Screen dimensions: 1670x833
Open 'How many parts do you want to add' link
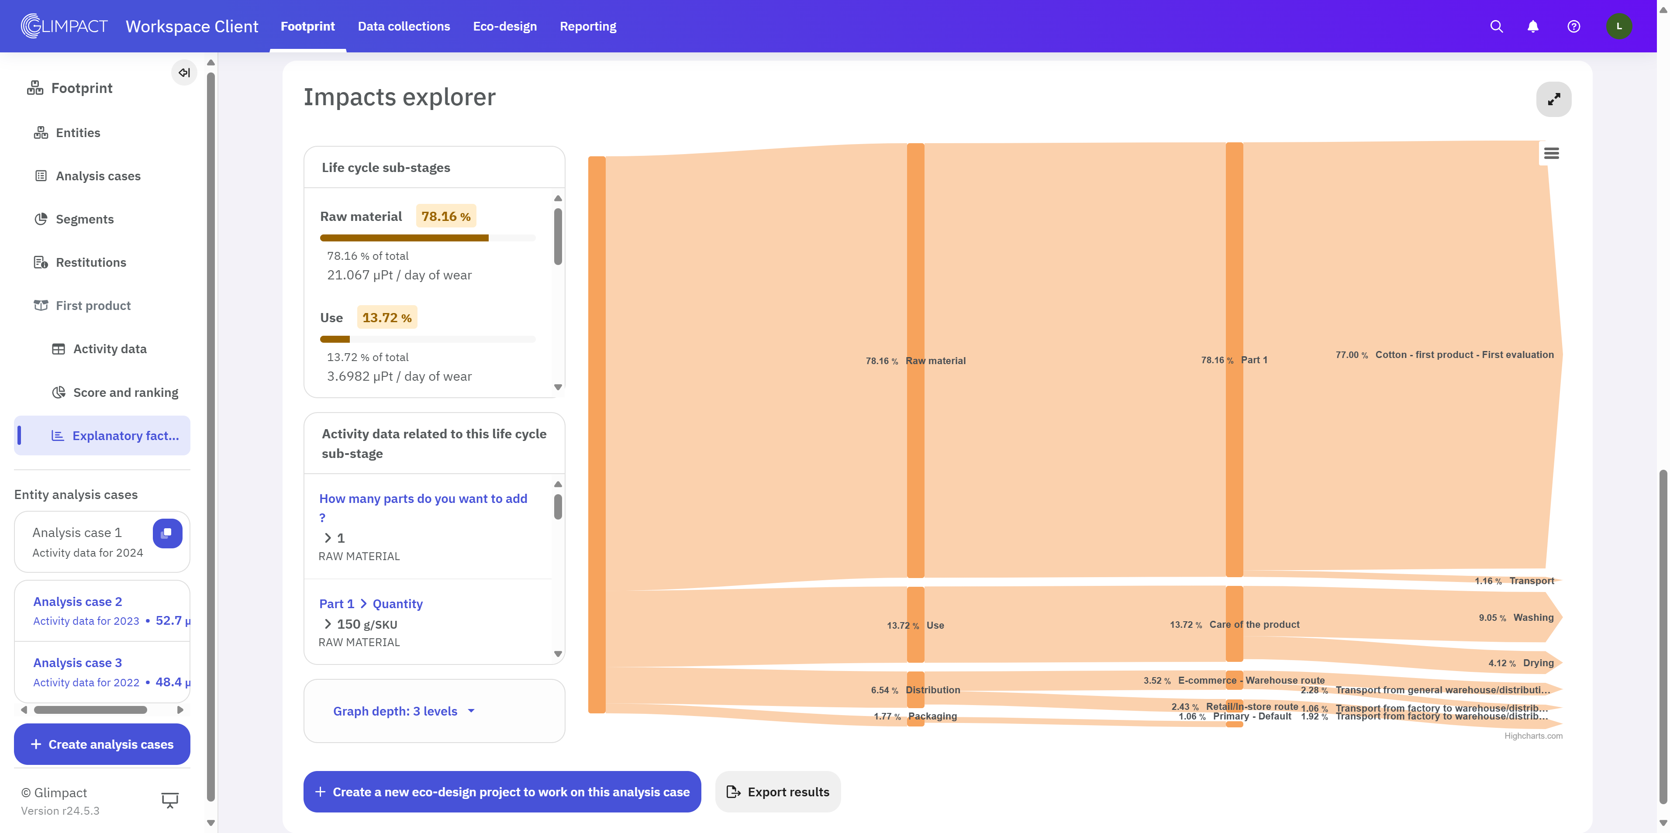[423, 508]
